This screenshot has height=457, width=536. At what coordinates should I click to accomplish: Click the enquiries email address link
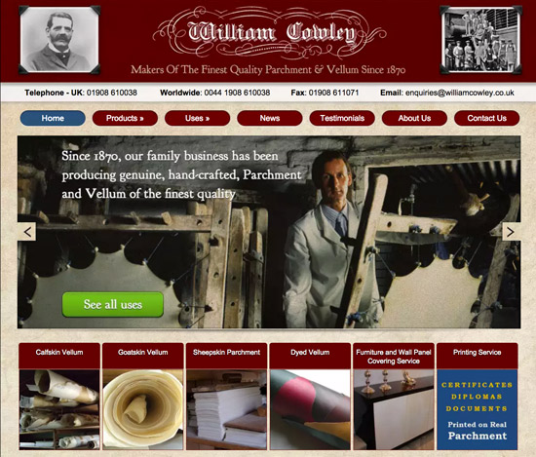(x=459, y=93)
